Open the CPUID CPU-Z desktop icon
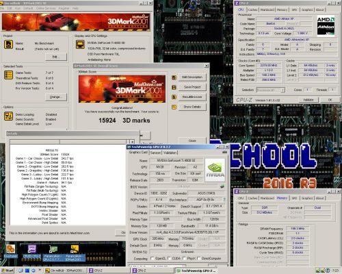Image resolution: width=342 pixels, height=274 pixels. [32, 251]
